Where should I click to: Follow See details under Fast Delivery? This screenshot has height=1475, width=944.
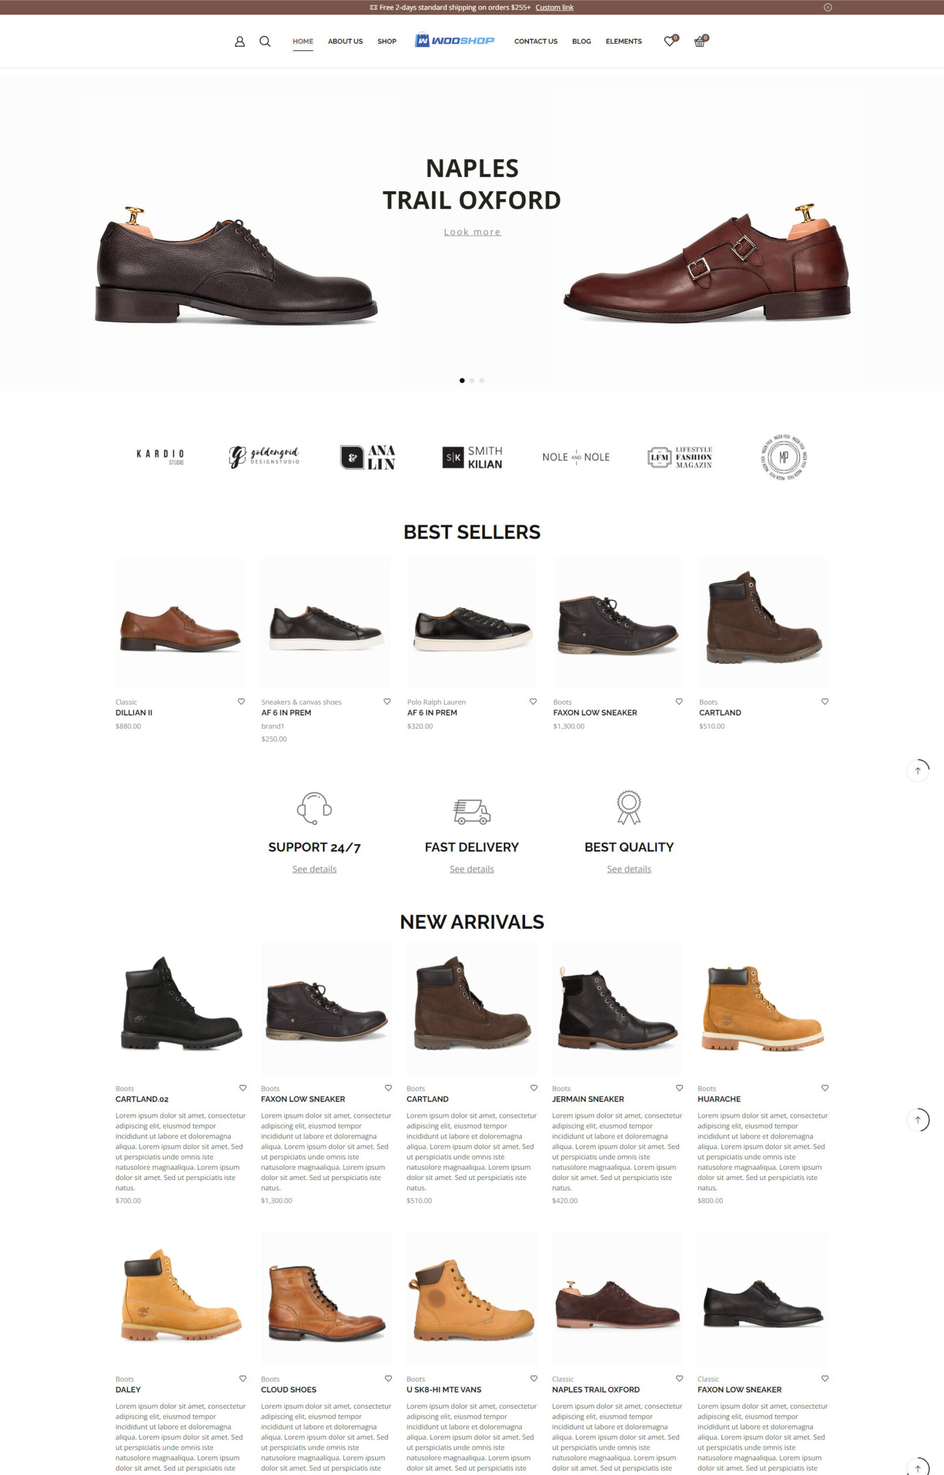(472, 869)
